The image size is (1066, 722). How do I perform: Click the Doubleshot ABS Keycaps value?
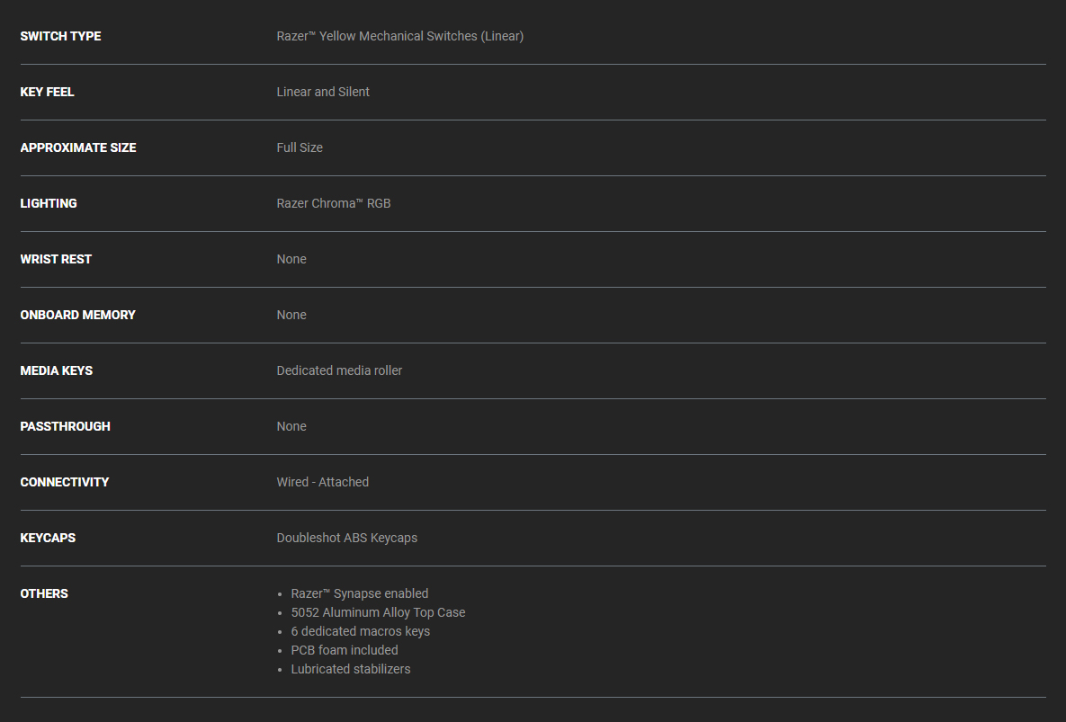(346, 538)
